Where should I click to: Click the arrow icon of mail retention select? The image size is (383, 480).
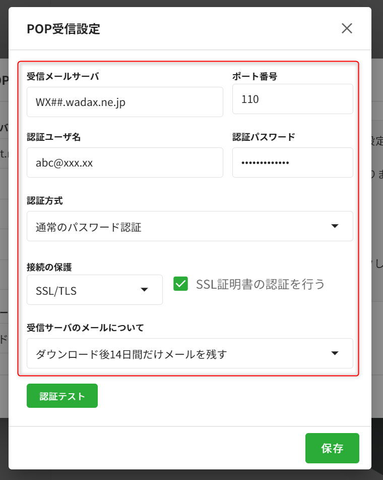[335, 353]
